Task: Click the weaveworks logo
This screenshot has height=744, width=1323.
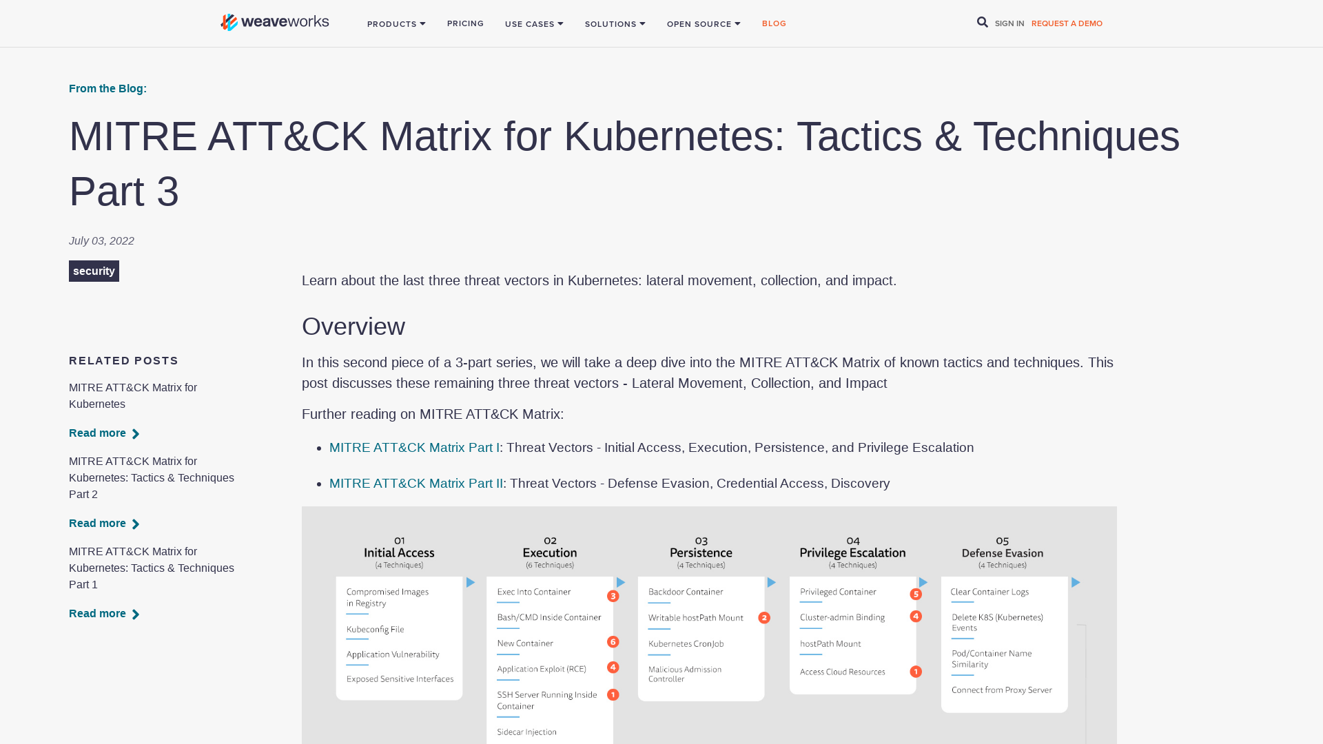Action: coord(274,21)
